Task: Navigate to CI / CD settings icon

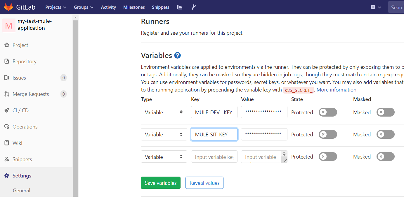Action: (x=20, y=110)
